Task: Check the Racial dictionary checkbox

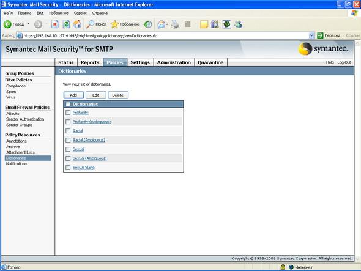Action: click(x=68, y=131)
